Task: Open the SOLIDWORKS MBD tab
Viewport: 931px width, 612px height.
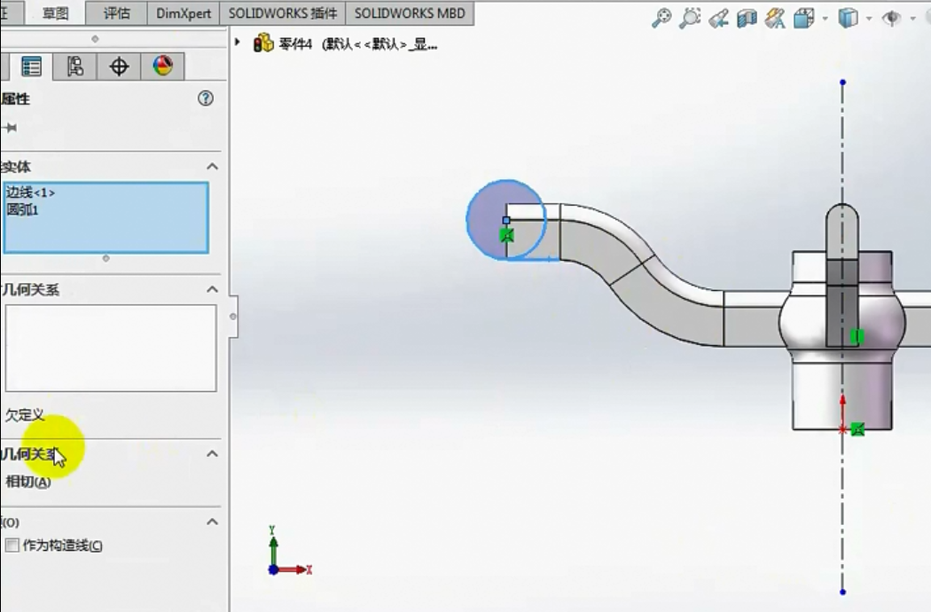Action: click(x=409, y=13)
